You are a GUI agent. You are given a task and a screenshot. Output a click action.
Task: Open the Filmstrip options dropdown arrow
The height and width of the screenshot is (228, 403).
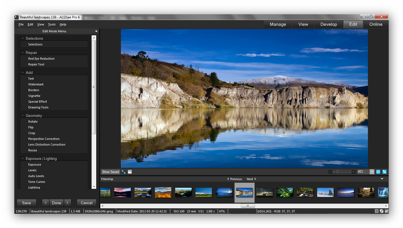click(382, 179)
